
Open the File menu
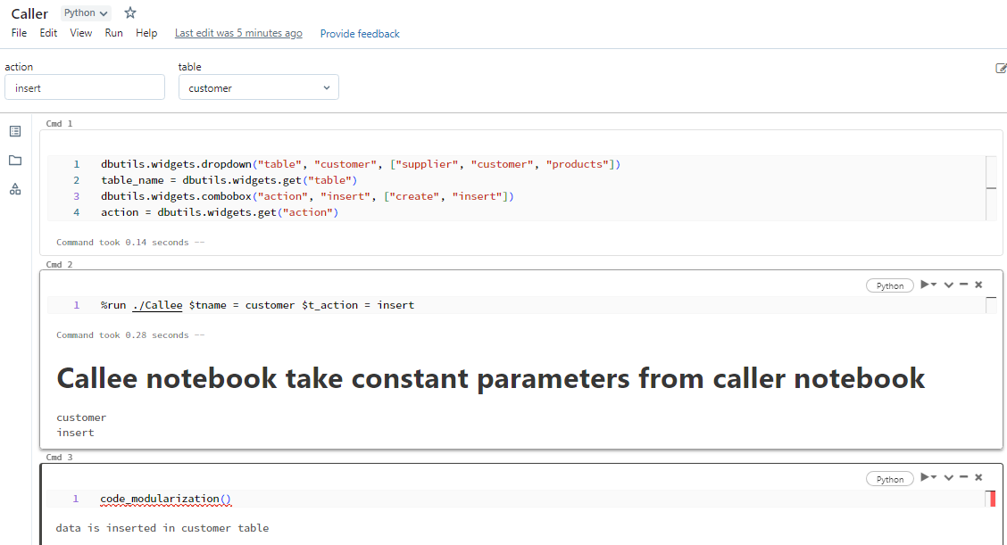click(x=19, y=33)
